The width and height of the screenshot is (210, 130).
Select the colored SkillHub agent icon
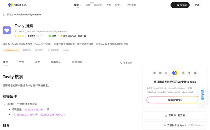[x=175, y=73]
